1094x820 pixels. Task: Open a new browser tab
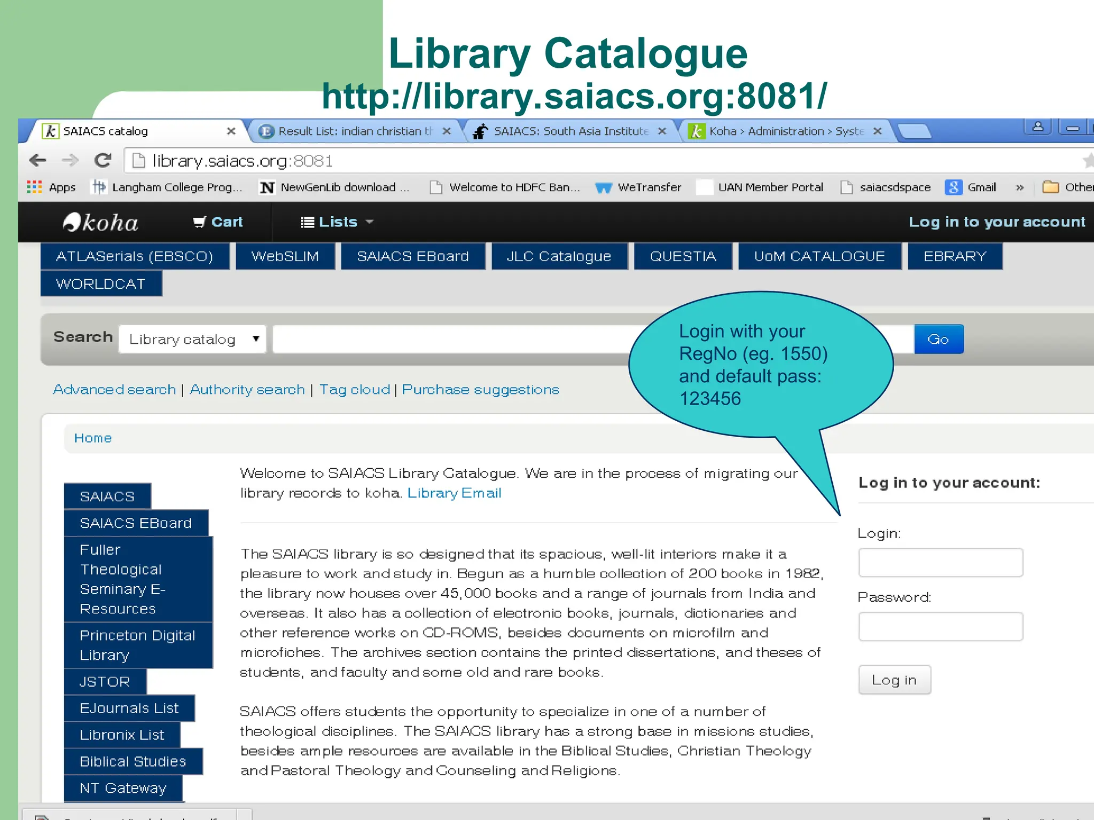pos(915,131)
